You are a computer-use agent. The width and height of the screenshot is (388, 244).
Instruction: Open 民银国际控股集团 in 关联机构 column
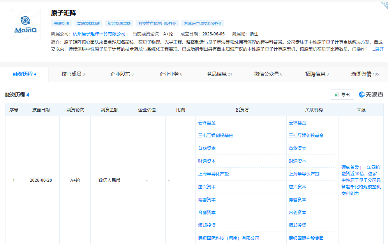tap(306, 238)
